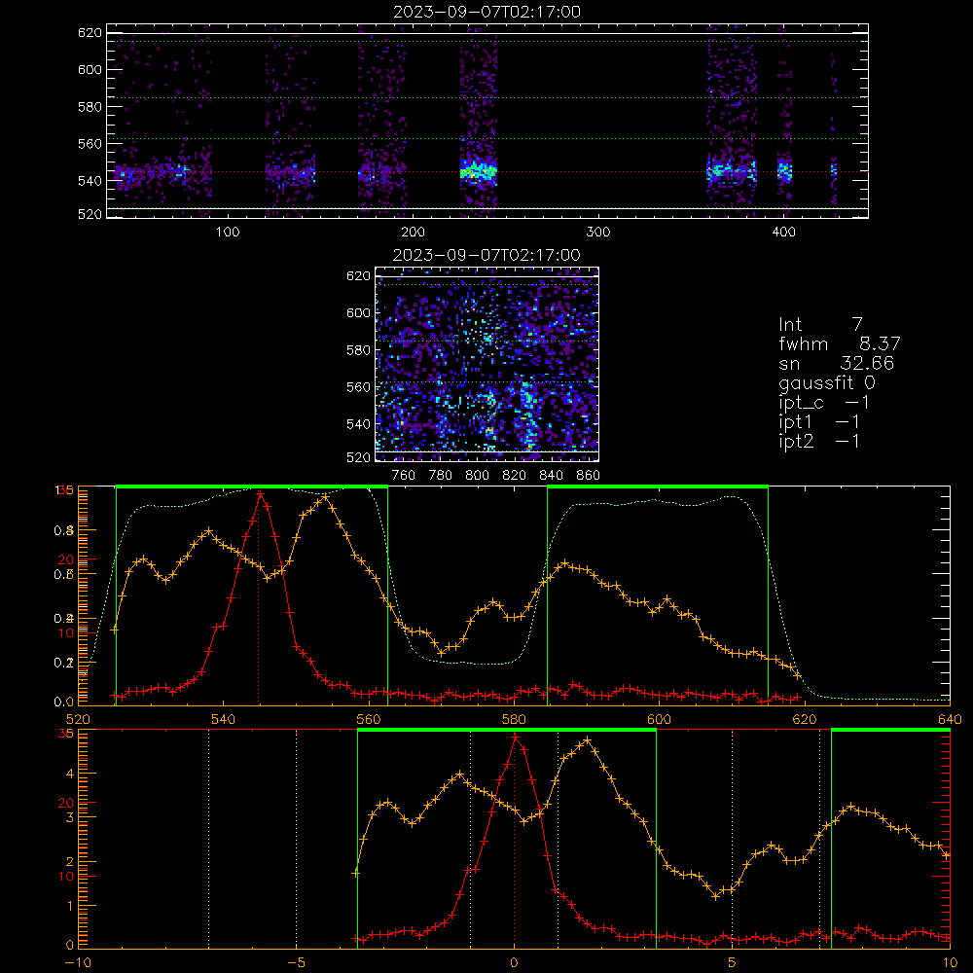
Task: Click the '300' x-axis label of the top plot
Action: coord(598,233)
